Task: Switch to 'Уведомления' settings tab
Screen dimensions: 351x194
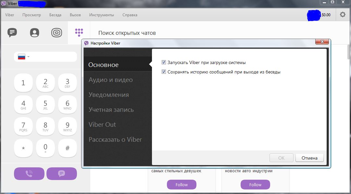Action: click(108, 95)
